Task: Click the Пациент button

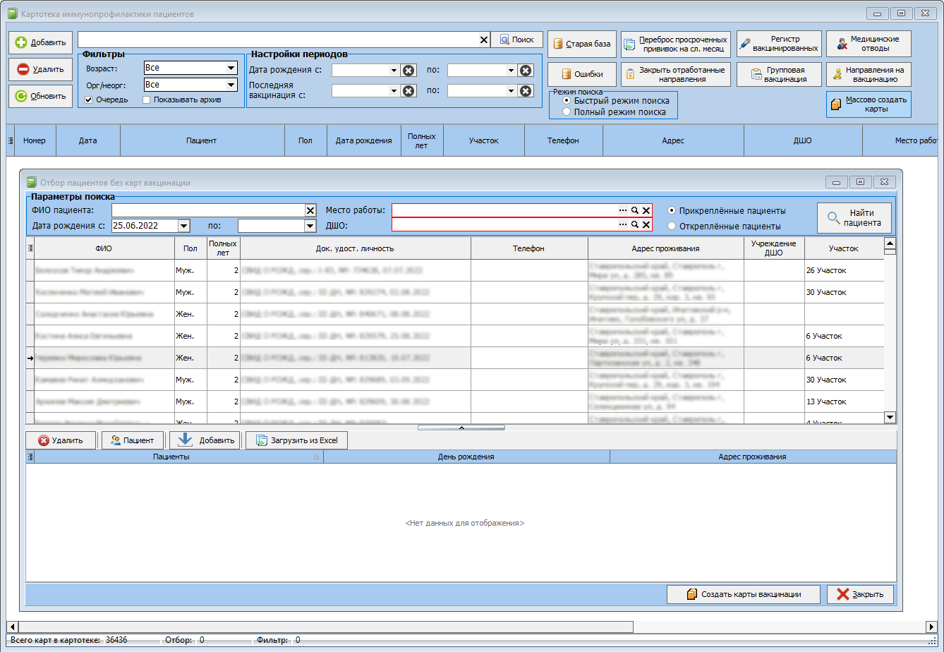Action: click(133, 440)
